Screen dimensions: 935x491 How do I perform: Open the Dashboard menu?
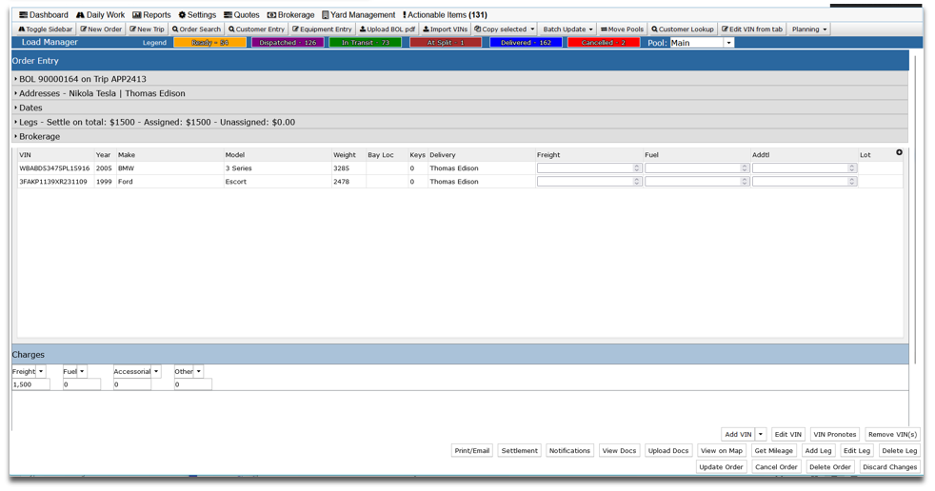pyautogui.click(x=44, y=15)
